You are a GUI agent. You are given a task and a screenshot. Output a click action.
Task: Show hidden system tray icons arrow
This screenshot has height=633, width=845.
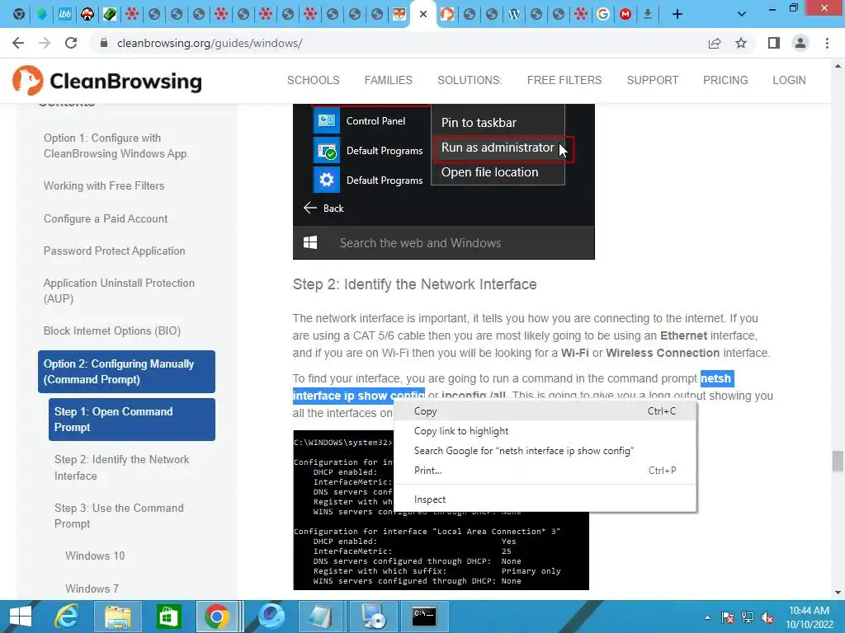[707, 617]
